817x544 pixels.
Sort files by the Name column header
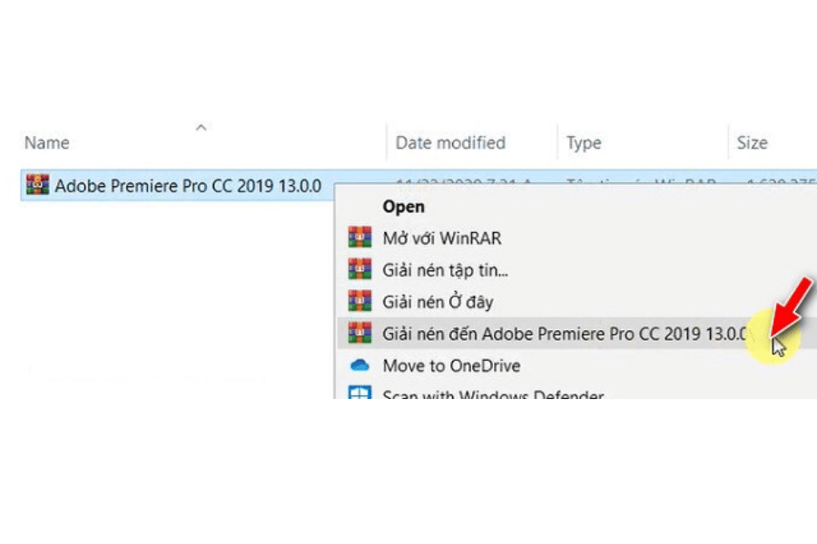click(x=47, y=143)
